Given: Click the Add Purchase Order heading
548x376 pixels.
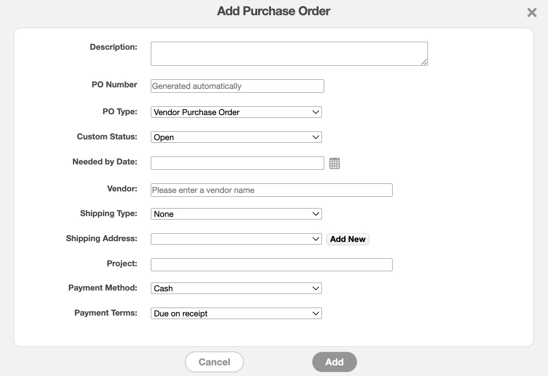Looking at the screenshot, I should coord(274,11).
